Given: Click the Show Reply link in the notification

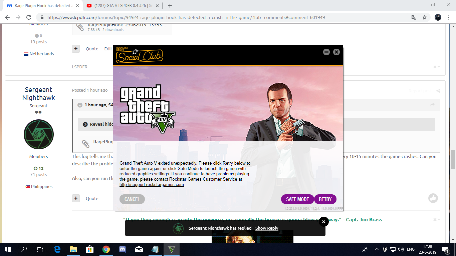Looking at the screenshot, I should (267, 228).
